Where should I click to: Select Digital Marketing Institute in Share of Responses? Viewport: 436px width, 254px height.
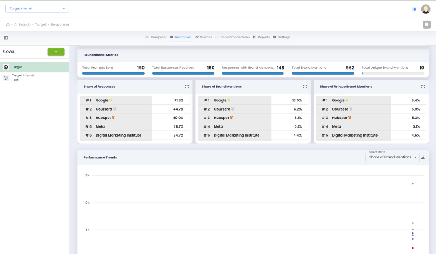point(135,135)
